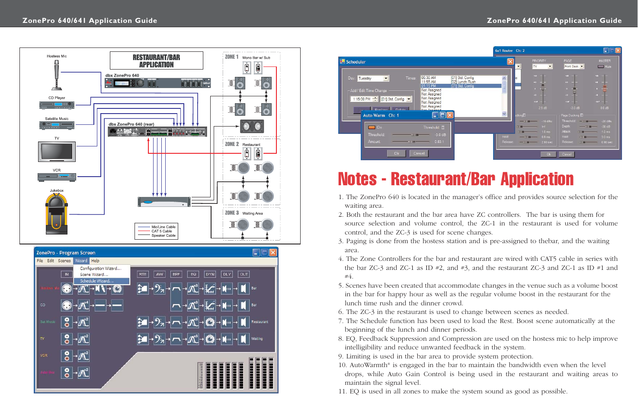This screenshot has width=638, height=412.
Task: Click Ok in the 6x1 Router window
Action: coord(549,154)
